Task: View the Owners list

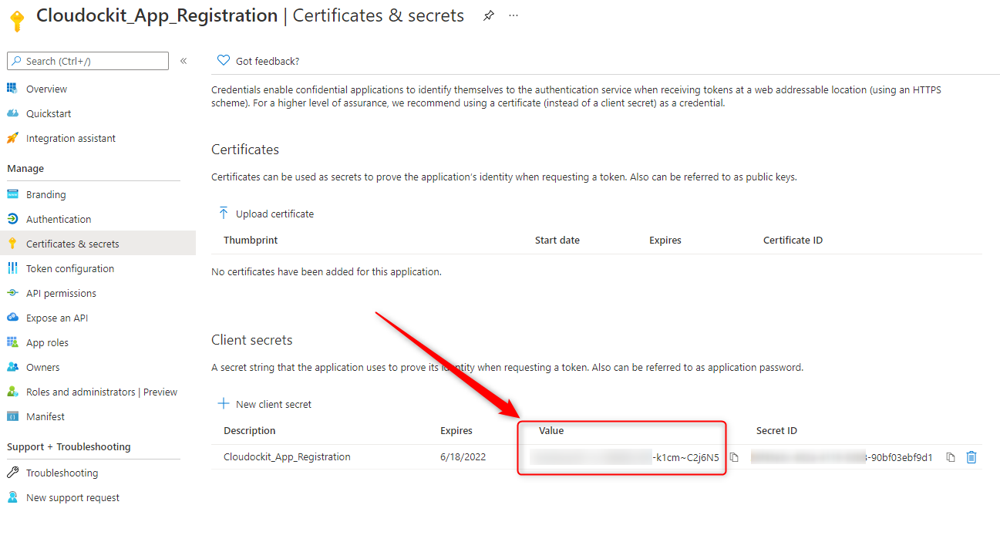Action: 45,366
